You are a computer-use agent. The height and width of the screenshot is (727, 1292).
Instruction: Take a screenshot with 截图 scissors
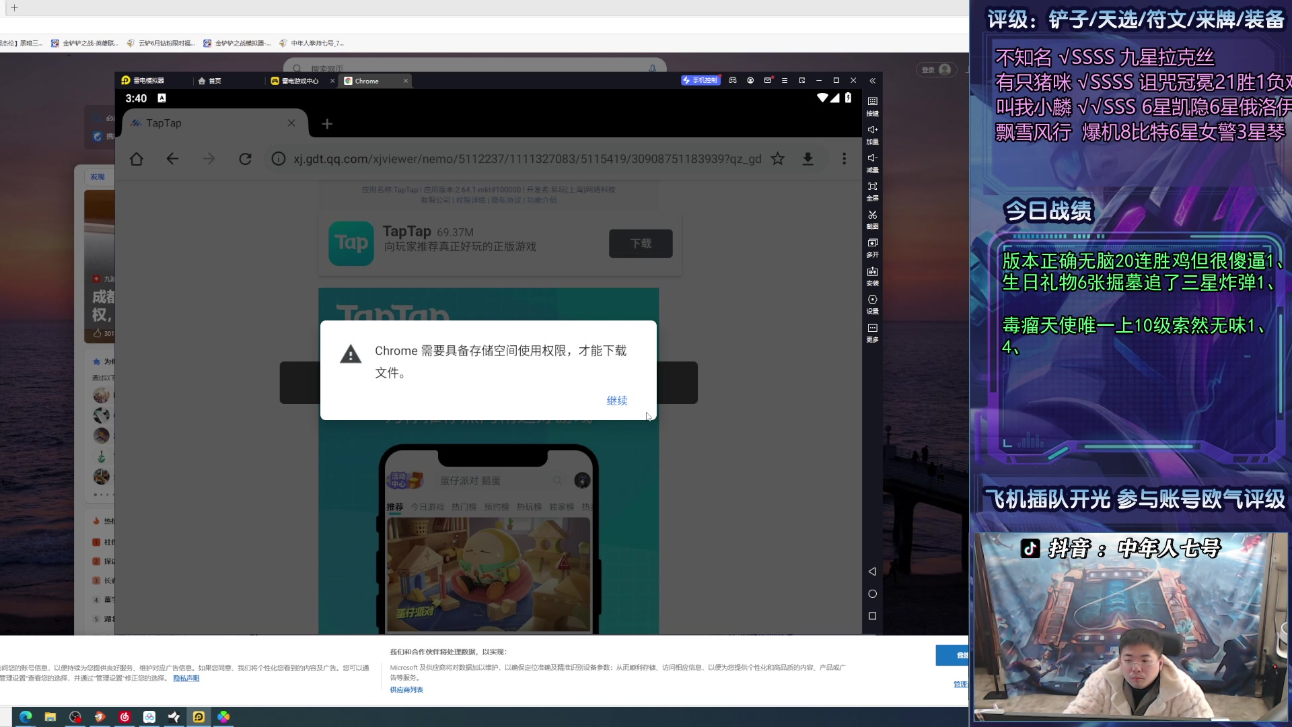(x=872, y=219)
